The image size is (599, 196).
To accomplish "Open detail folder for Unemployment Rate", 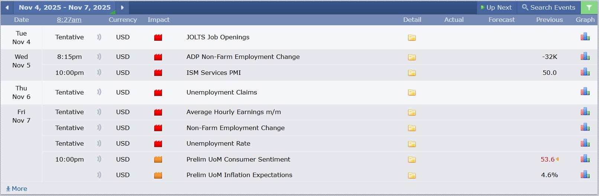I will (412, 144).
